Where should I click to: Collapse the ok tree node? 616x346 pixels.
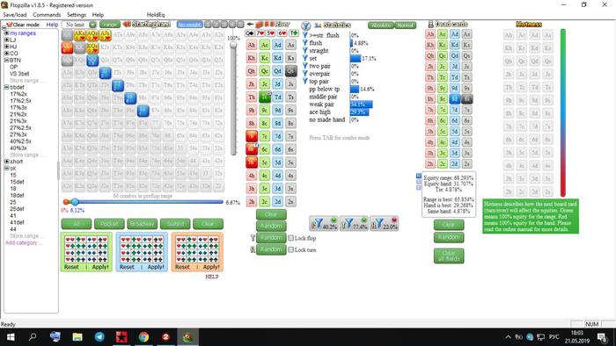(7, 168)
